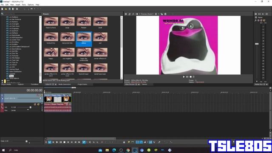Screen dimensions: 272x153
Task: Toggle Solo on the audio track
Action: coord(39,104)
